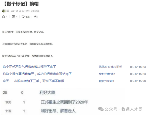Open user profile 股友nbzsIG
Screen dimensions: 147x115
tap(106, 81)
